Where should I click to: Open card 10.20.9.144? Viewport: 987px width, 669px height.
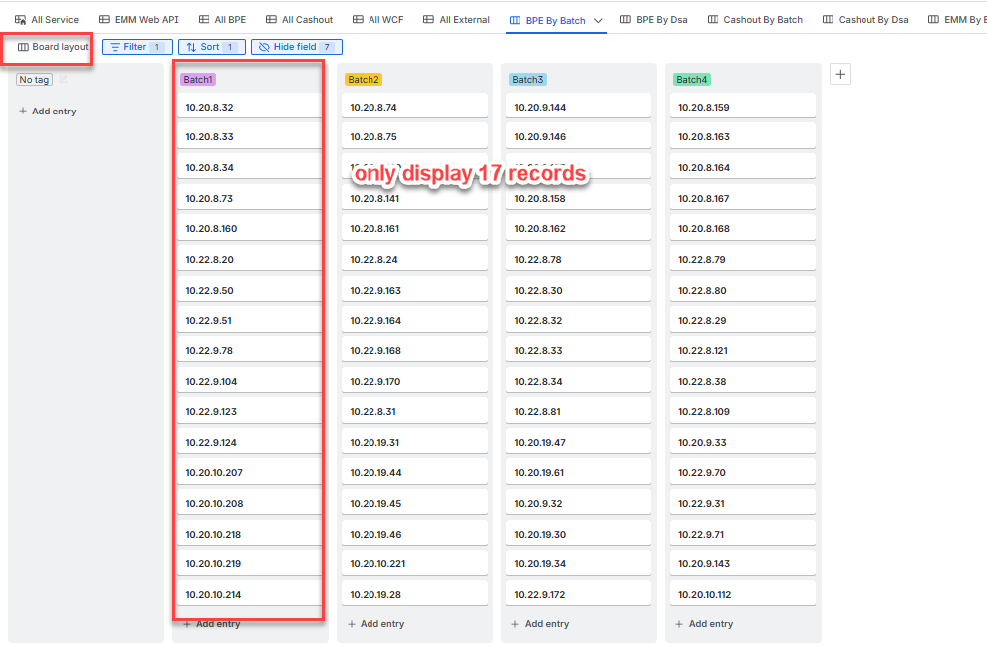point(579,107)
